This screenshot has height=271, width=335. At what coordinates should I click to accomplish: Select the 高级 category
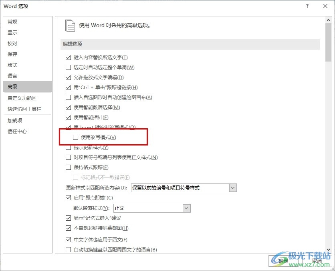(x=28, y=86)
